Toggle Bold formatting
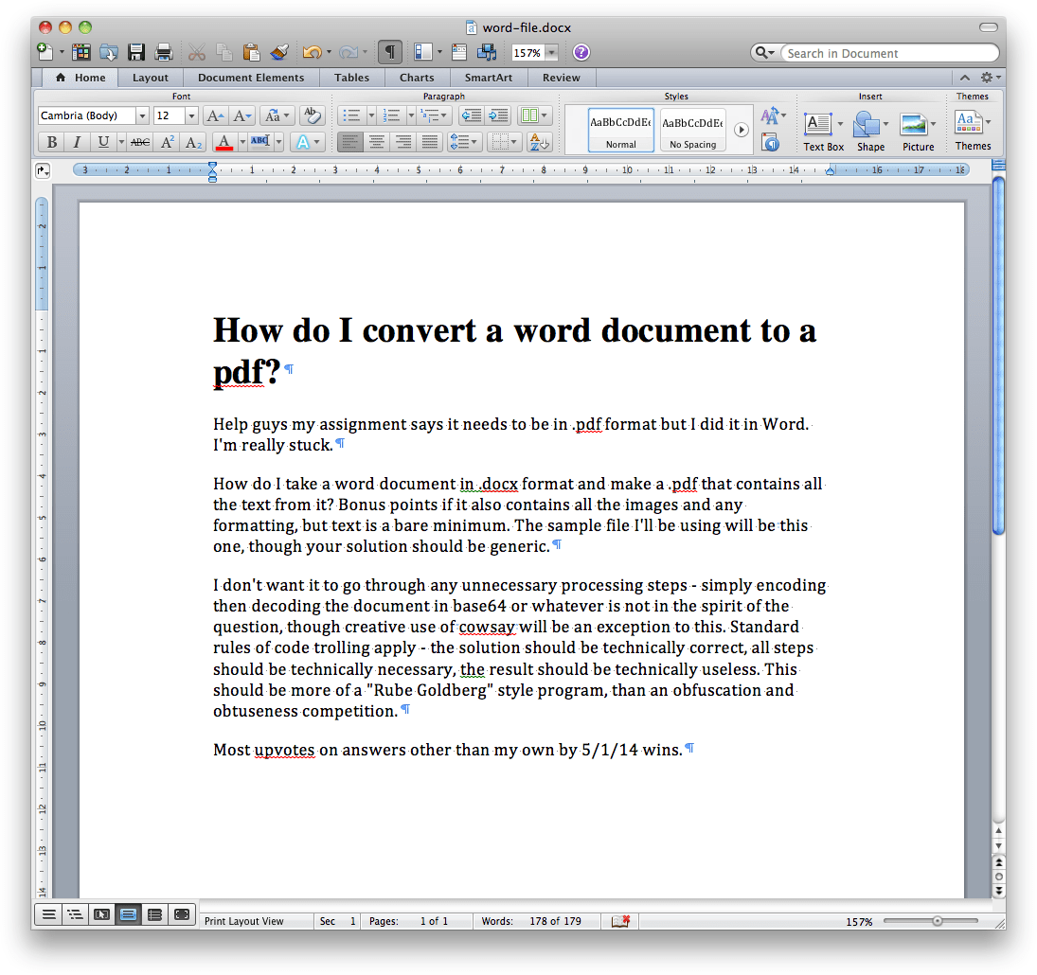Viewport: 1037px width, 975px height. (51, 142)
